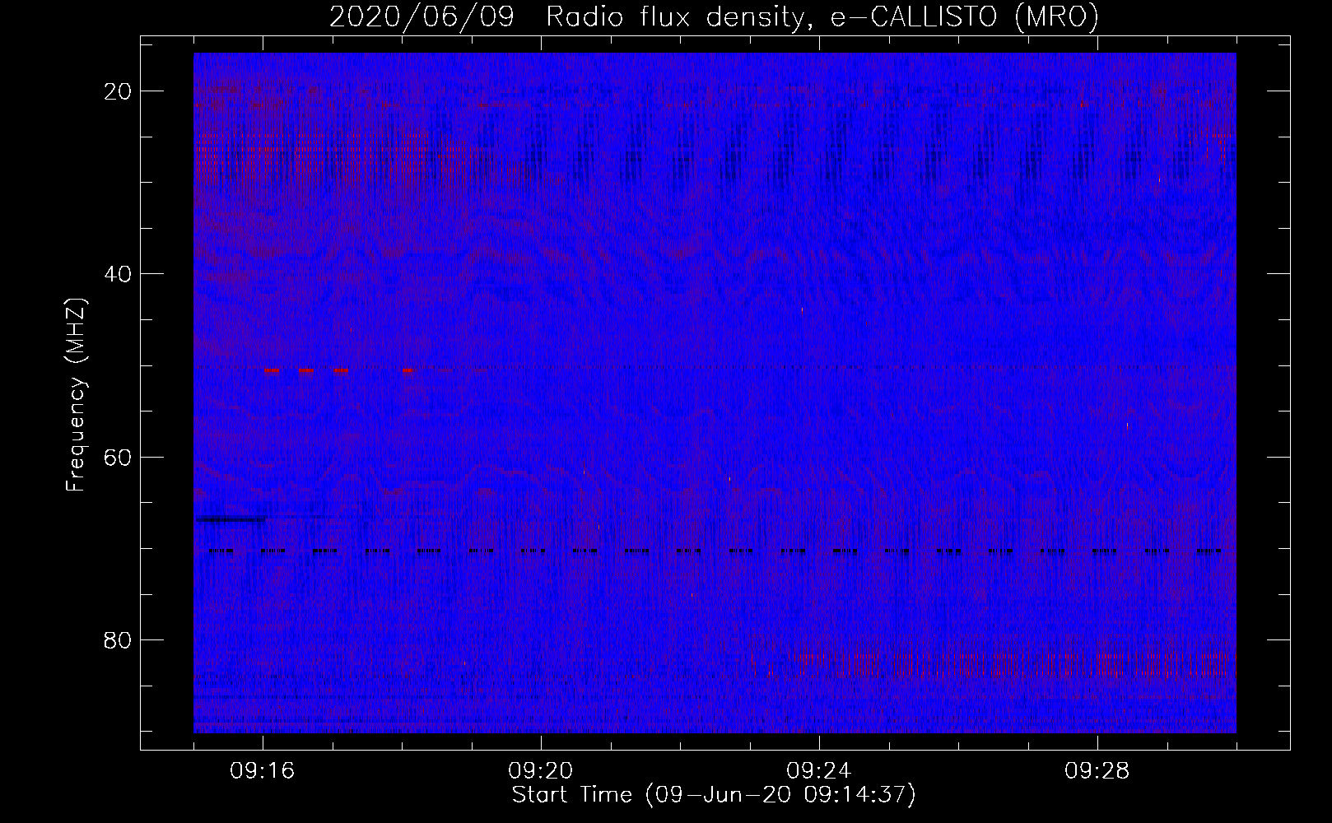This screenshot has width=1332, height=823.
Task: Click the plot title "Radio flux density, e-CALLISTO (MRO)"
Action: 822,17
